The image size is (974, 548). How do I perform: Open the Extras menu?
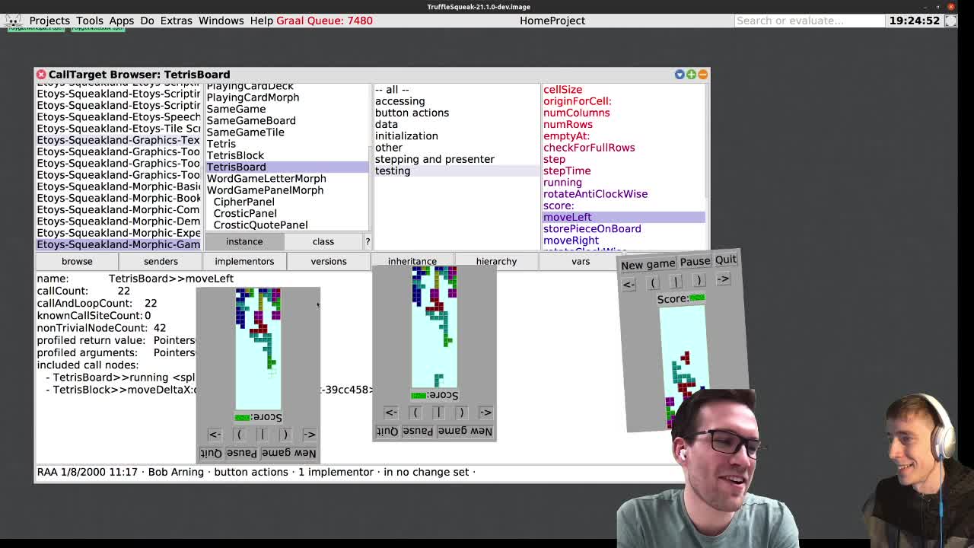point(176,21)
